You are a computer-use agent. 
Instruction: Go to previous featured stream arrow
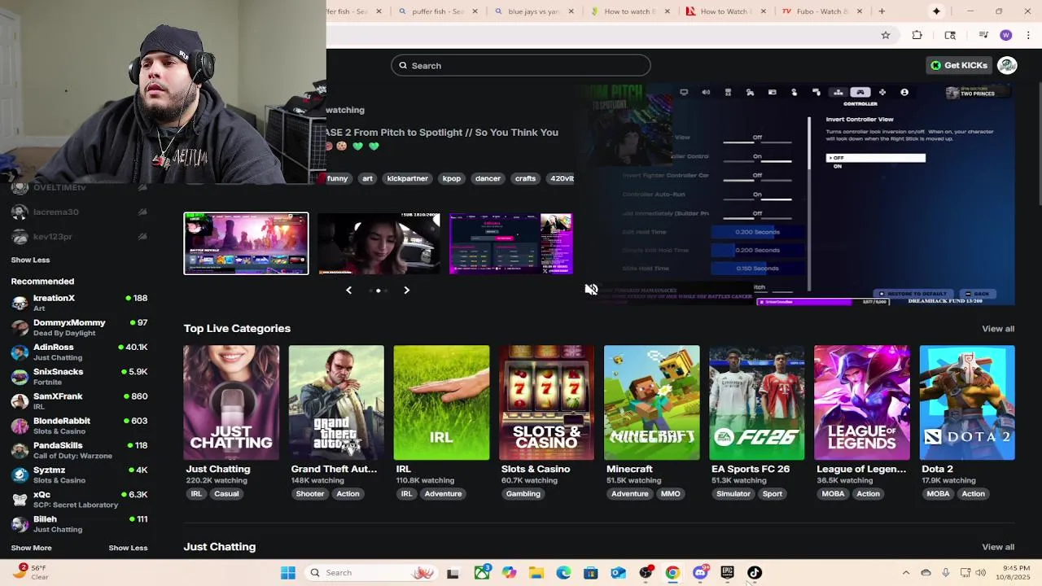coord(348,290)
